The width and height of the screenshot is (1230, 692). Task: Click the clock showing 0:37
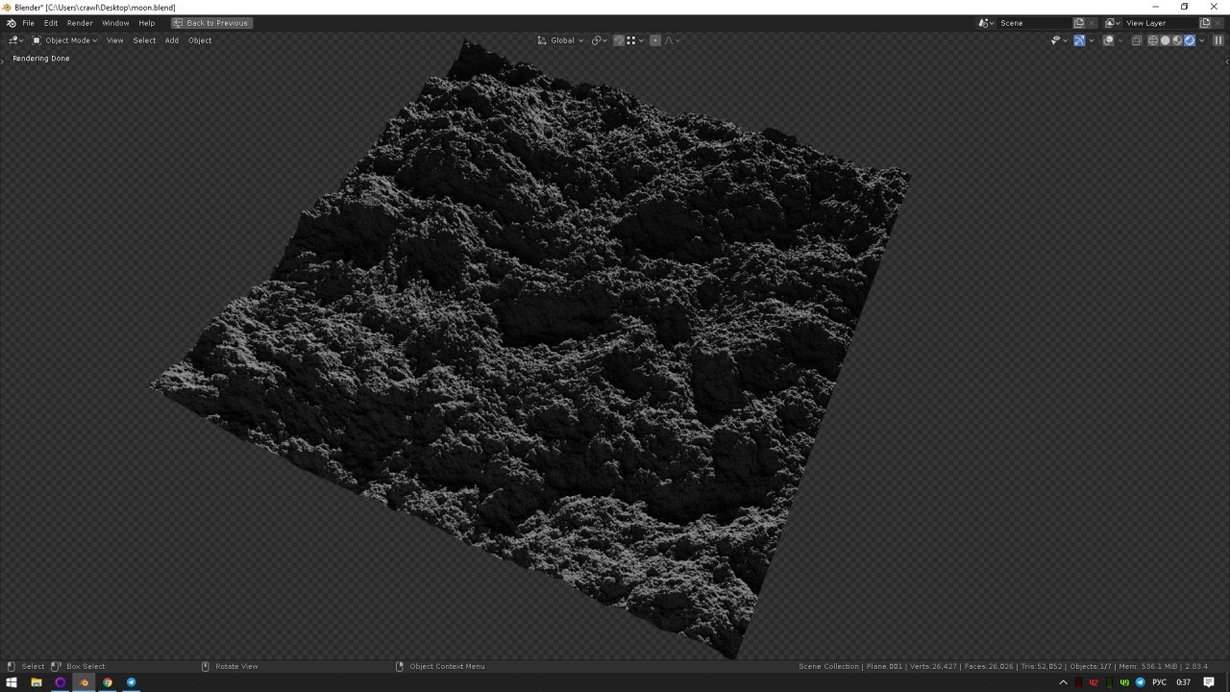[x=1183, y=682]
